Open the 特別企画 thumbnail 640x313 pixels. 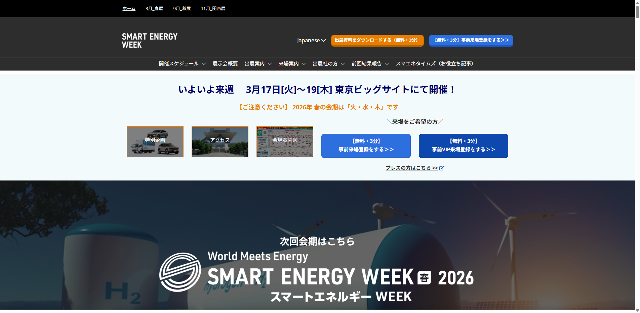coord(155,142)
